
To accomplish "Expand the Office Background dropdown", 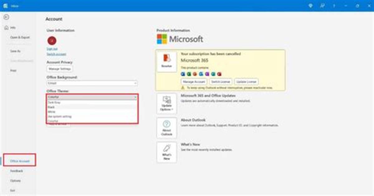I will (x=92, y=83).
